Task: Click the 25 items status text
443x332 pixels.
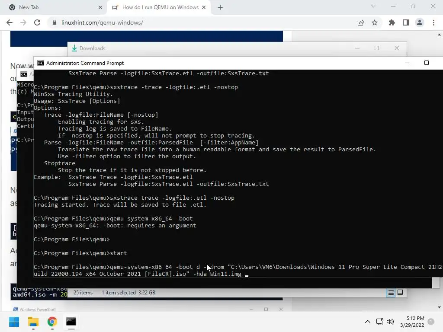Action: pyautogui.click(x=83, y=293)
